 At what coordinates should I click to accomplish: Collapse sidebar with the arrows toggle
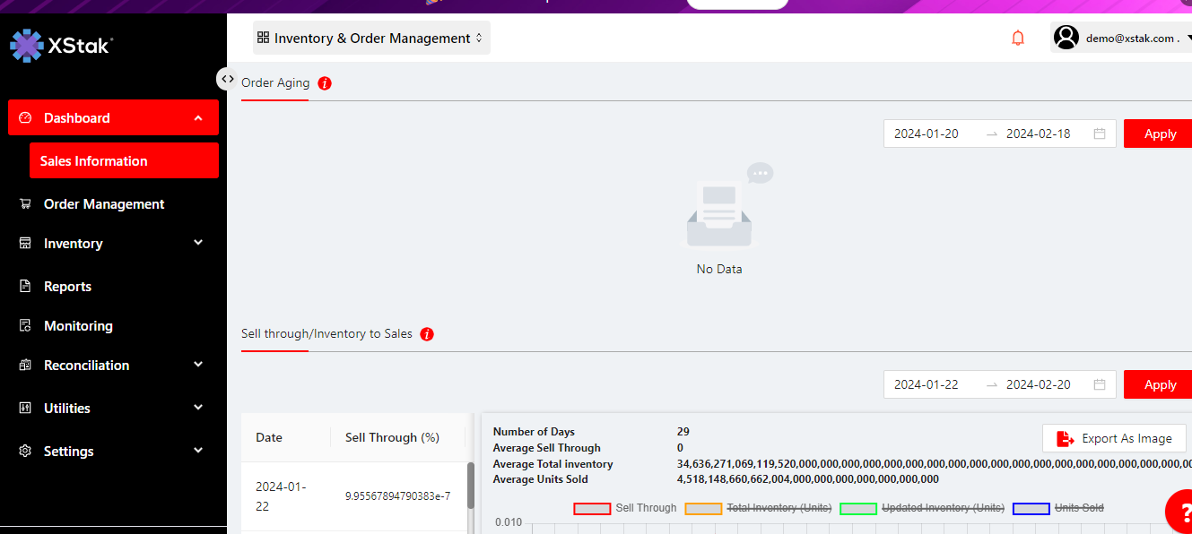point(227,79)
